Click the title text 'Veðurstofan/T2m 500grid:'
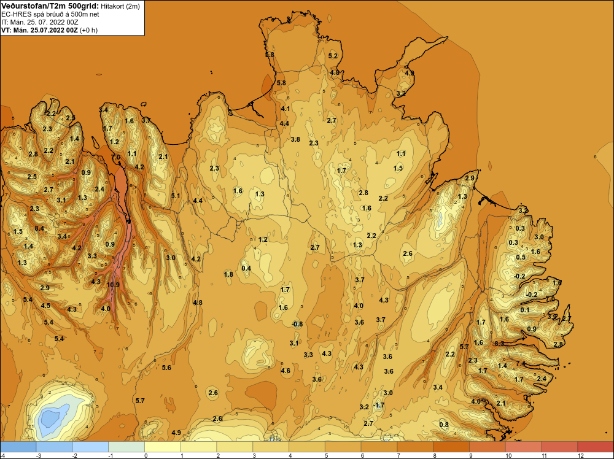The image size is (614, 459). pos(50,6)
